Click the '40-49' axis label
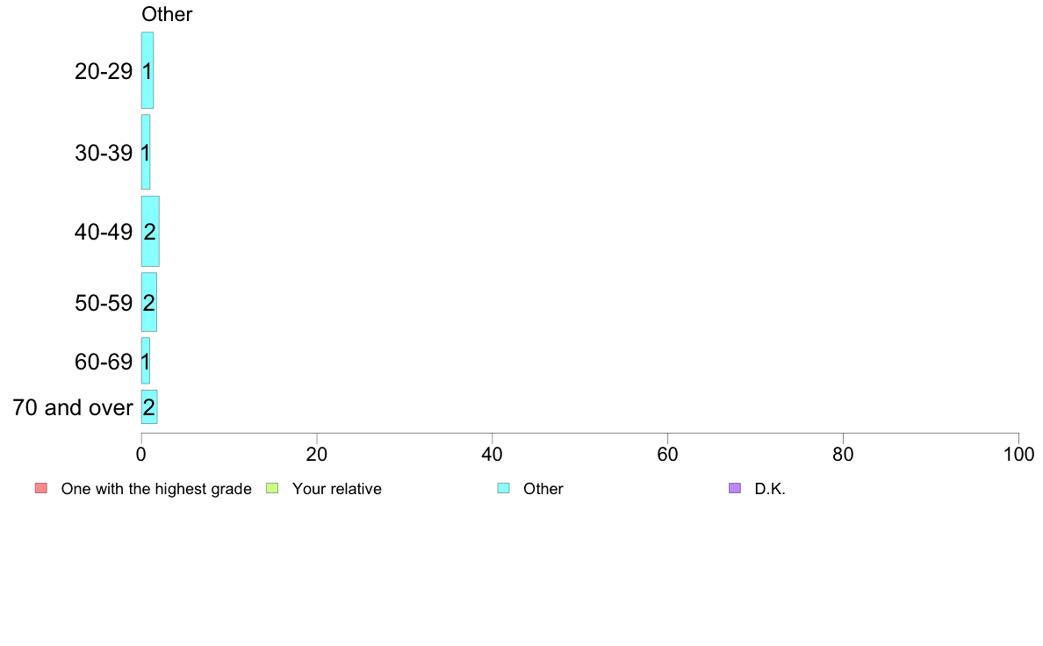 [104, 232]
